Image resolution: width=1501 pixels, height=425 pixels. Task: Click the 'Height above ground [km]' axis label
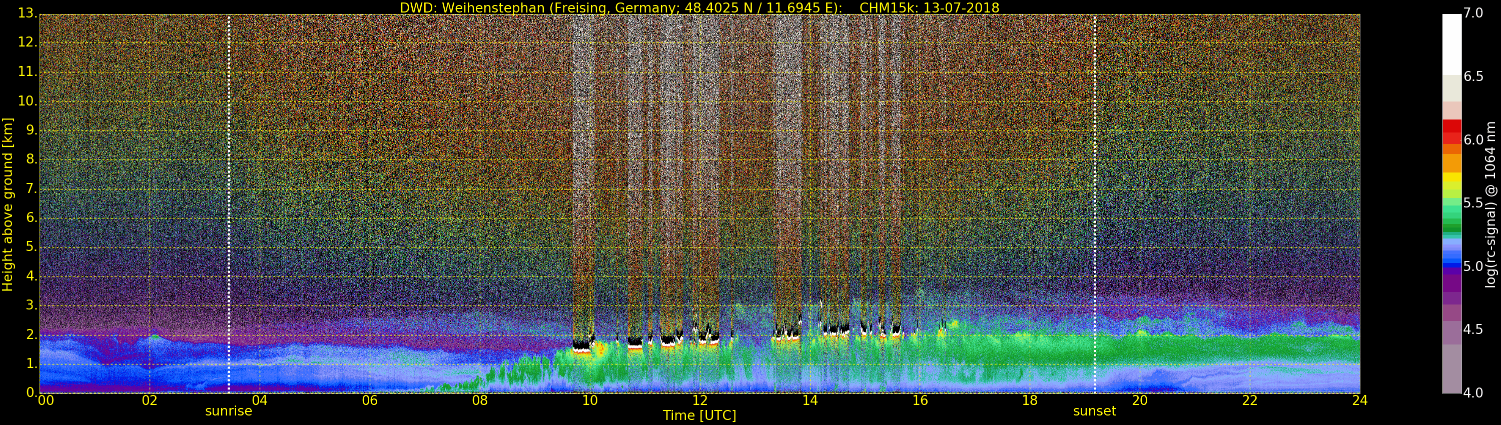coord(8,204)
